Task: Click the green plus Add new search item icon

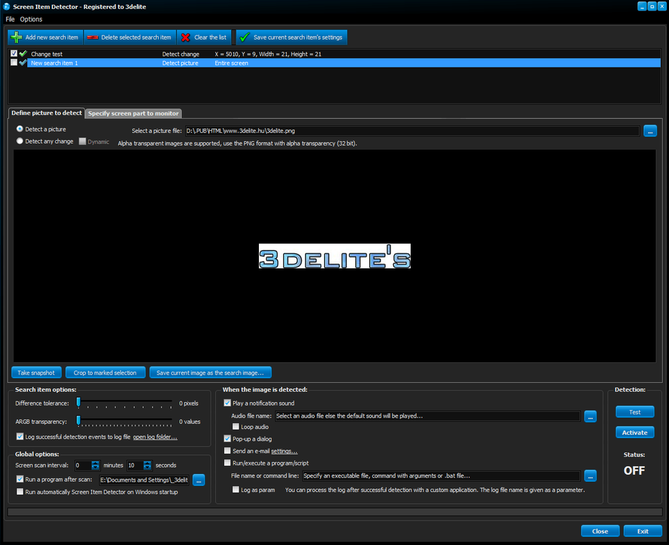Action: pyautogui.click(x=16, y=37)
